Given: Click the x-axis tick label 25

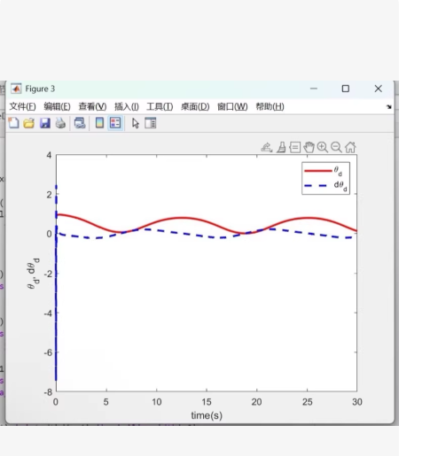Looking at the screenshot, I should click(307, 402).
